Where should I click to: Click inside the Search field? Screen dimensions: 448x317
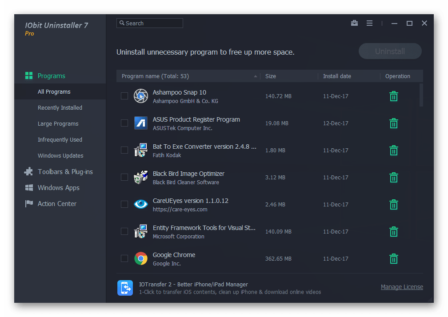[x=149, y=23]
